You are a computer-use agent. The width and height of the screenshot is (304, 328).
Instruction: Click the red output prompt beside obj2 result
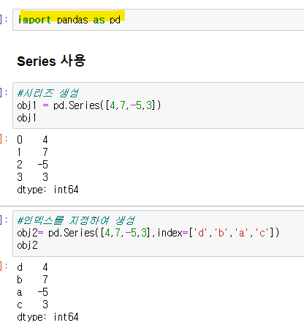[4, 266]
